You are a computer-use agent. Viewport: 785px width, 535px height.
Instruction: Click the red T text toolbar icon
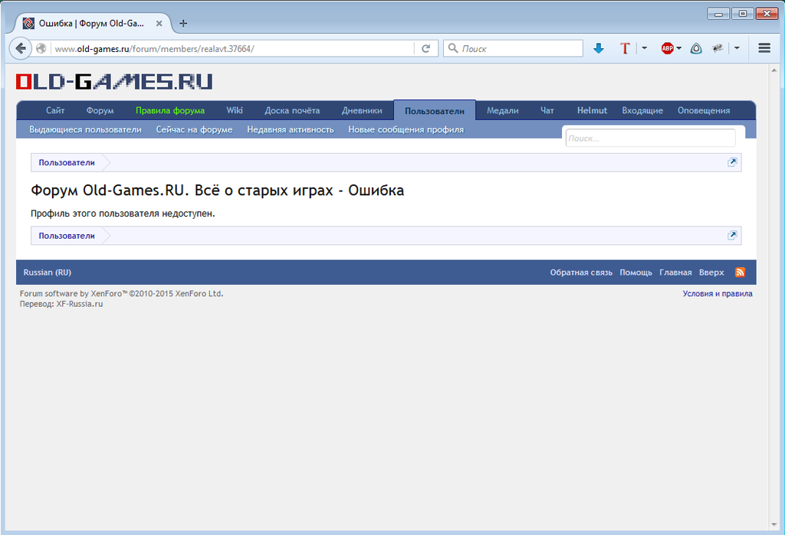click(x=625, y=47)
